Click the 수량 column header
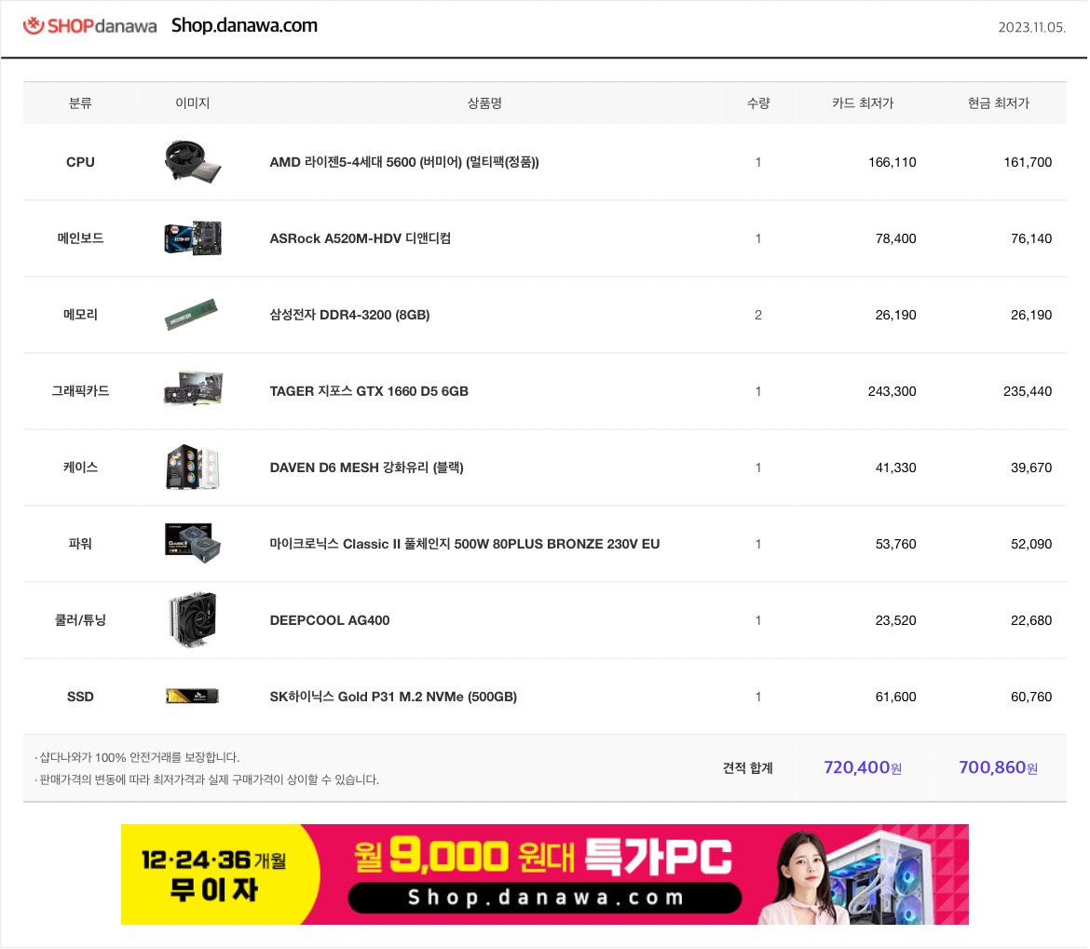 point(758,103)
